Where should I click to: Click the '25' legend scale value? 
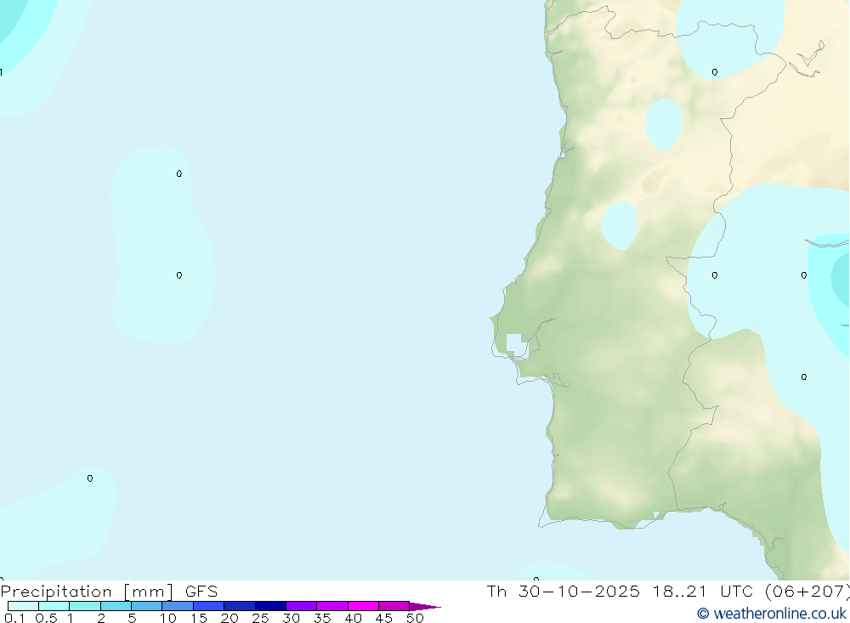(x=260, y=618)
